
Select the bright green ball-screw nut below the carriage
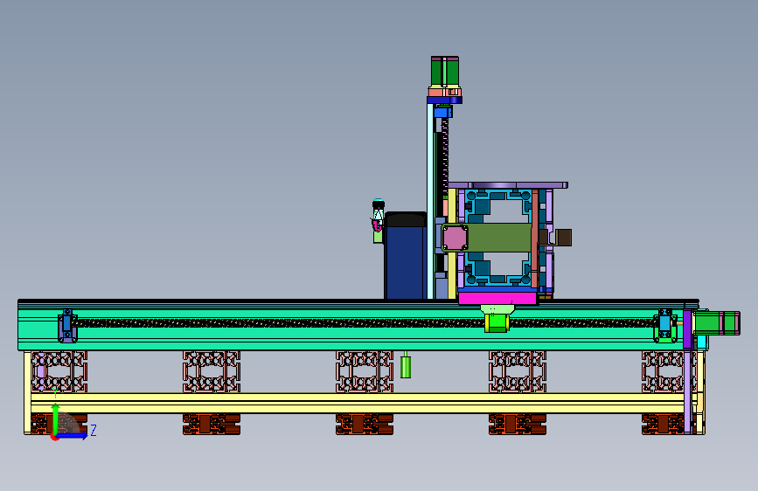497,323
